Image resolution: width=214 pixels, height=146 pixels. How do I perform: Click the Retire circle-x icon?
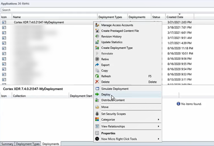(97, 59)
